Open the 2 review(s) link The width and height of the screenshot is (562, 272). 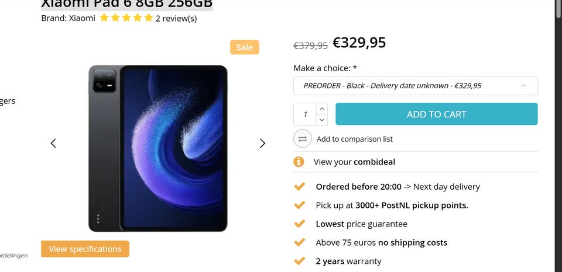176,18
